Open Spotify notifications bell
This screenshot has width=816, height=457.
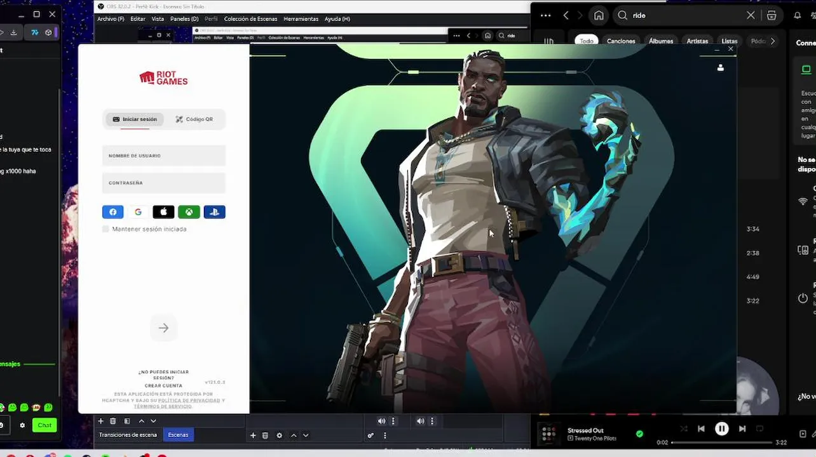[798, 15]
